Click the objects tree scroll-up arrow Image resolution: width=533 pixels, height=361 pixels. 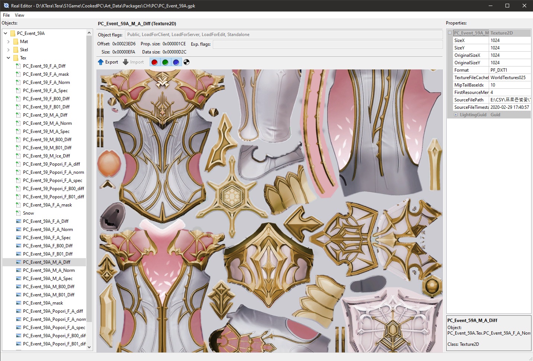point(89,33)
